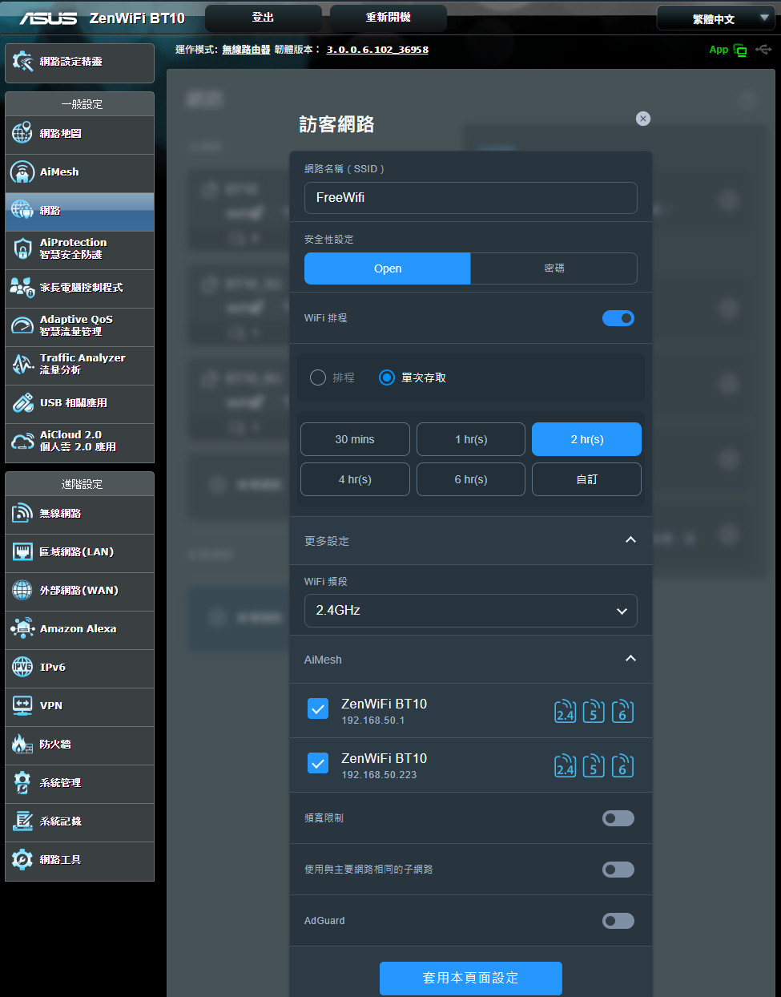Choose the 6 hr(s) duration button

(x=471, y=479)
